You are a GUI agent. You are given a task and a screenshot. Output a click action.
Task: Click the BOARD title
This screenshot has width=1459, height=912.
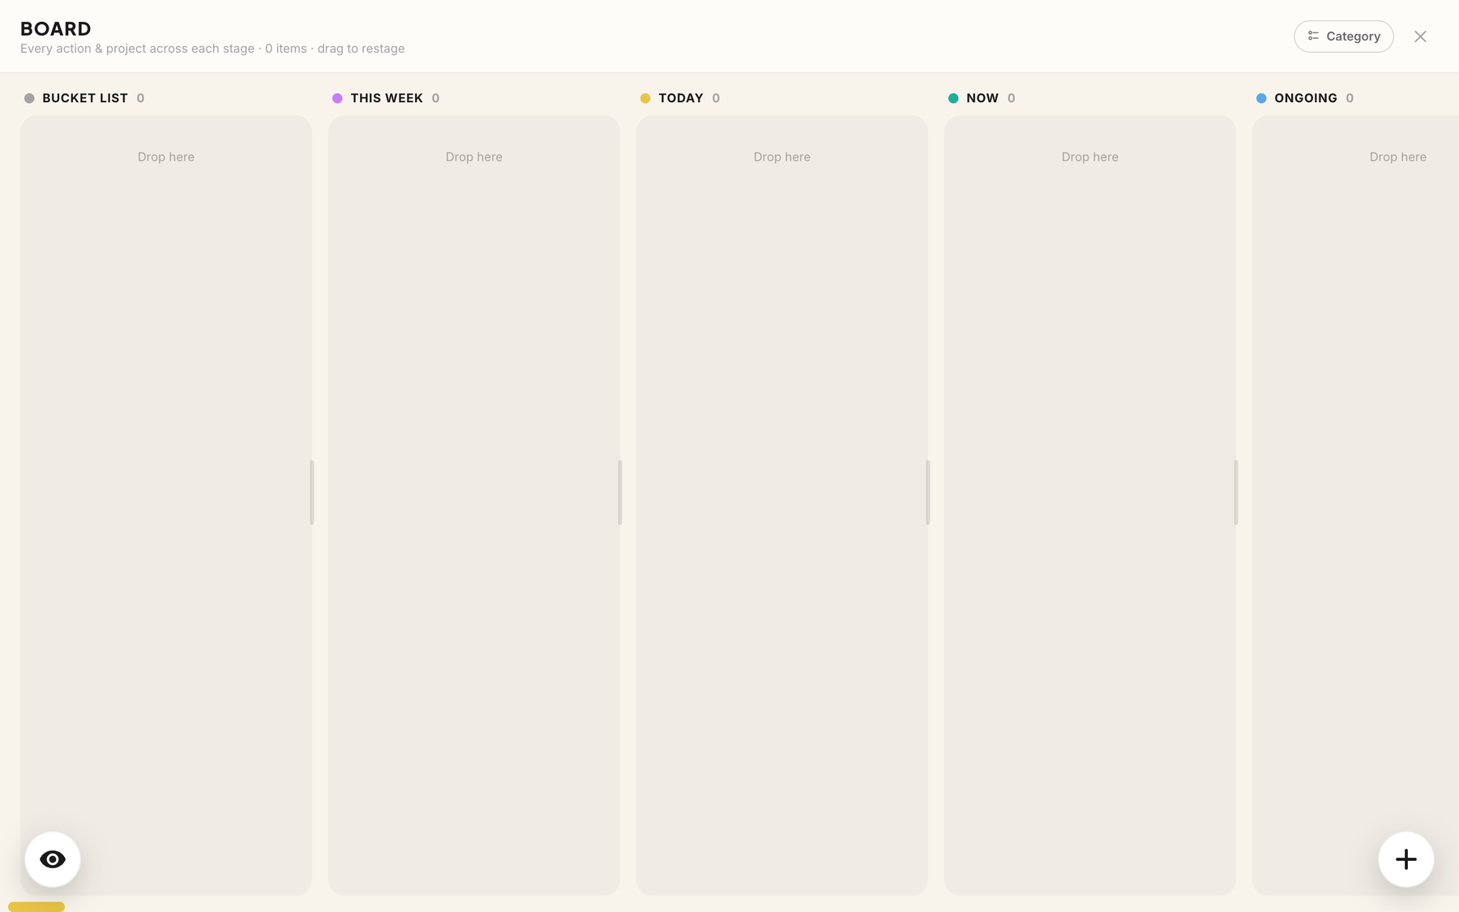pyautogui.click(x=56, y=28)
